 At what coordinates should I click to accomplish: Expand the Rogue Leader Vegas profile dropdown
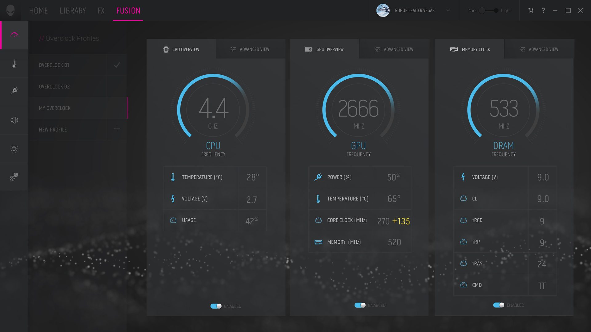pyautogui.click(x=448, y=10)
